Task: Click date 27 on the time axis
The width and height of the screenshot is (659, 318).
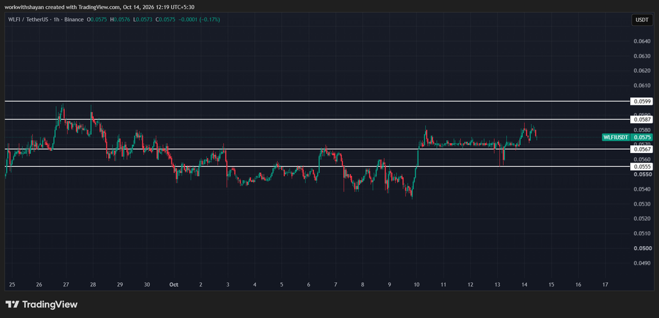Action: 66,285
